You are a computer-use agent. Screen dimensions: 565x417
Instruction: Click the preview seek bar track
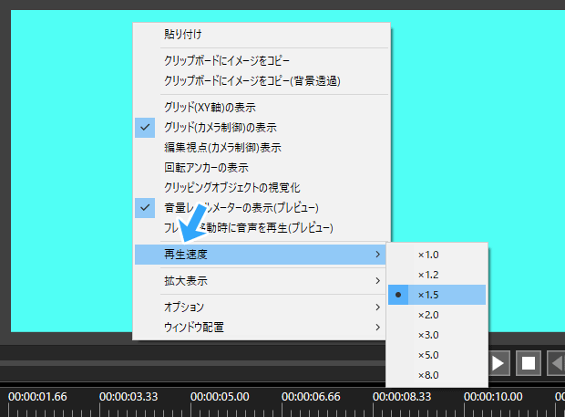193,363
